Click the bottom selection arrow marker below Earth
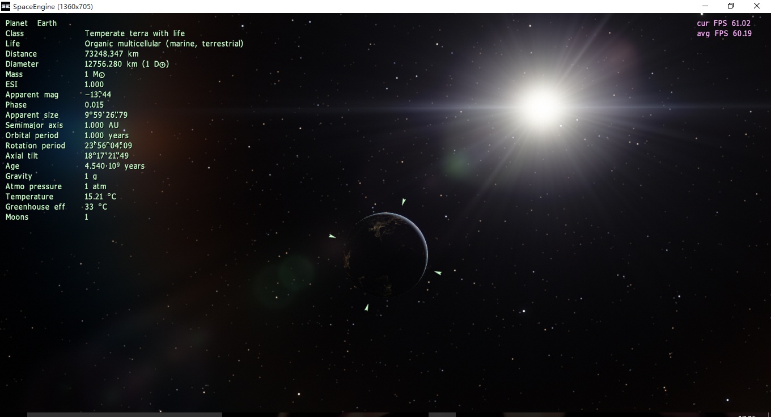This screenshot has height=417, width=771. click(367, 307)
